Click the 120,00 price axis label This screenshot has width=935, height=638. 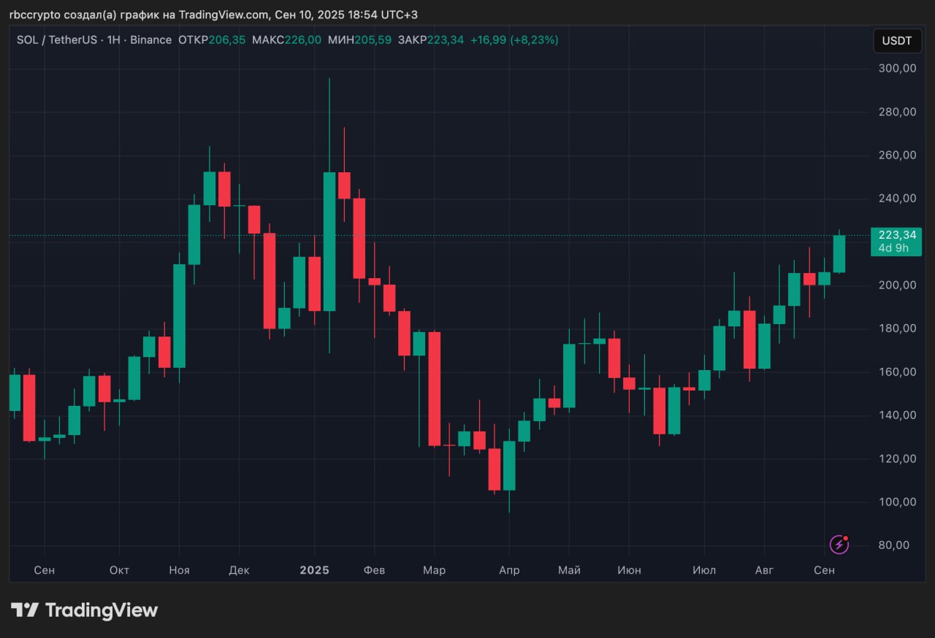897,458
